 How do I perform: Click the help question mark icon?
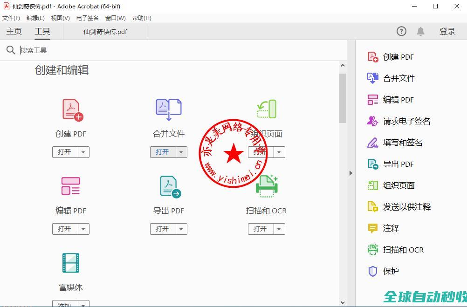[401, 31]
